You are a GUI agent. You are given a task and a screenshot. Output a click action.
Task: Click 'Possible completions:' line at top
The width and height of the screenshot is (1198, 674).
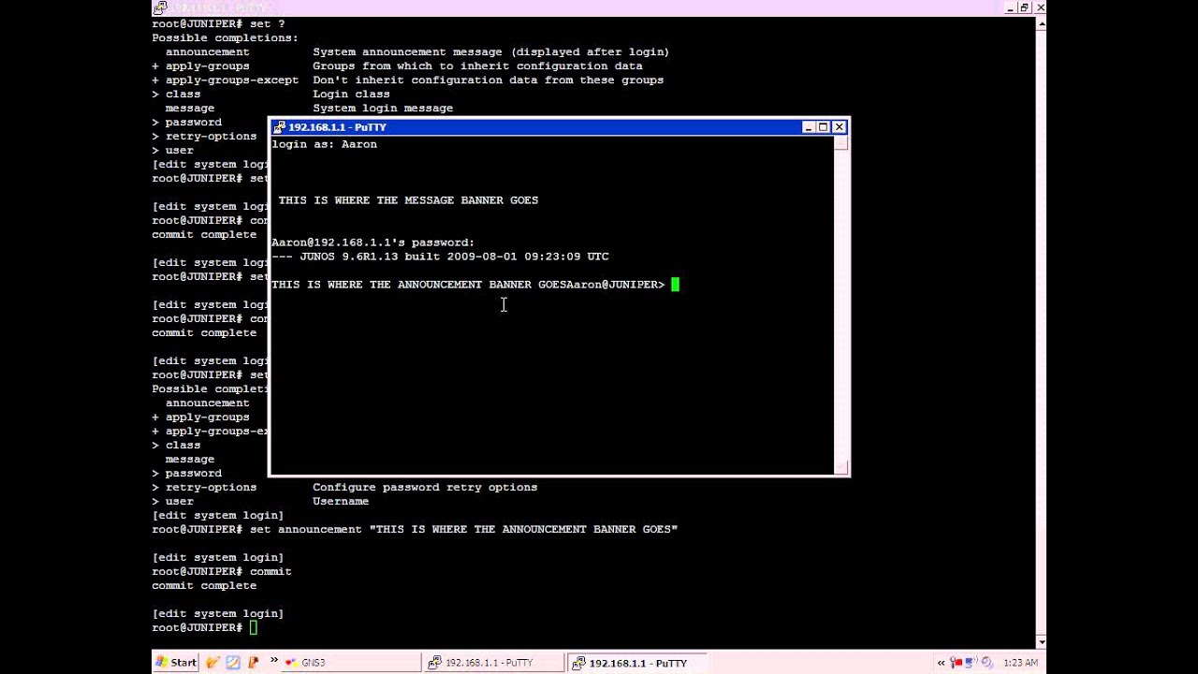(x=225, y=37)
